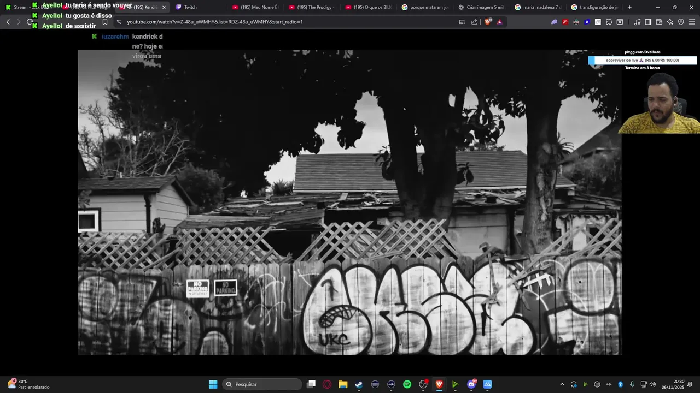Open a new tab with the plus button
Image resolution: width=700 pixels, height=393 pixels.
click(629, 7)
